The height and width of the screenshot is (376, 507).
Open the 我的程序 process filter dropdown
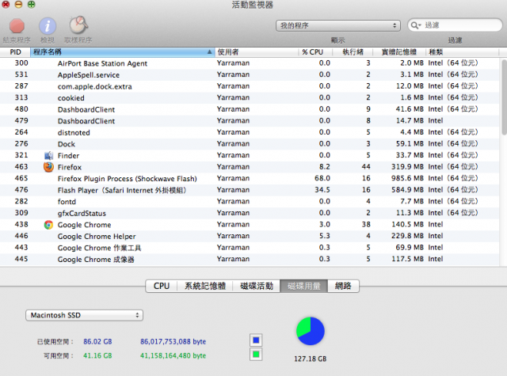tap(338, 25)
